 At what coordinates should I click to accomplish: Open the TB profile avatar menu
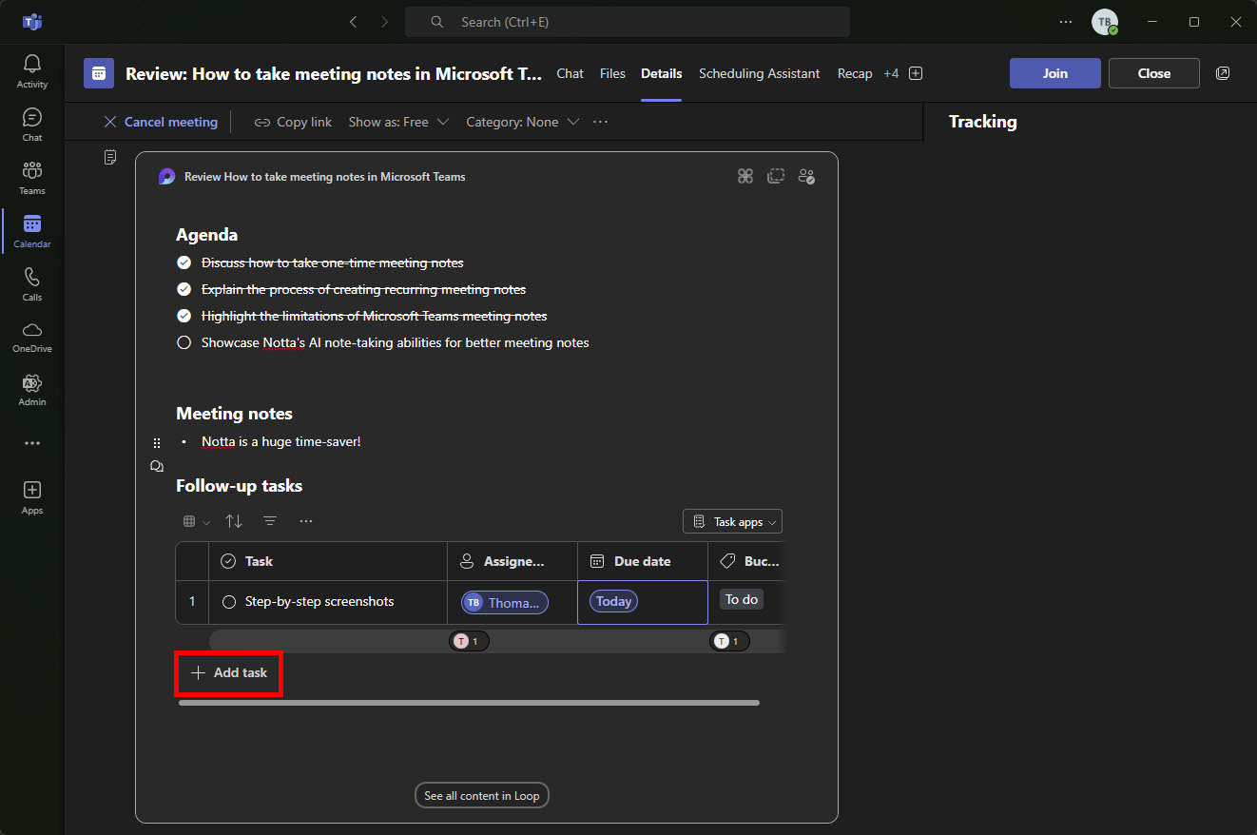(x=1105, y=22)
